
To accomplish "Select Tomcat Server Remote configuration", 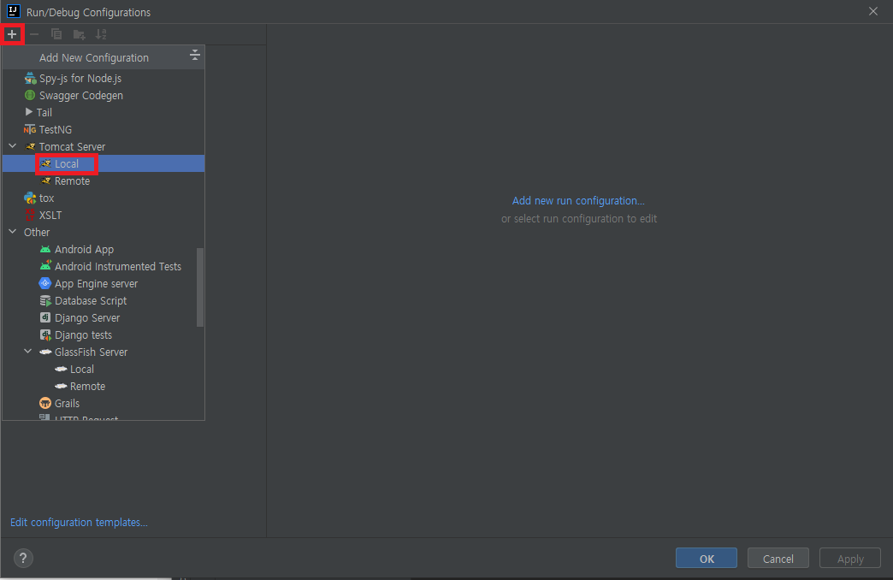I will [x=103, y=181].
